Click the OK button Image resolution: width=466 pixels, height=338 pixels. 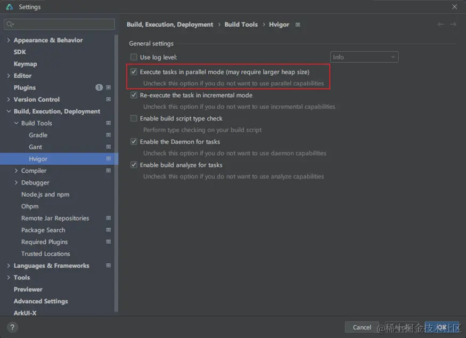[x=442, y=327]
